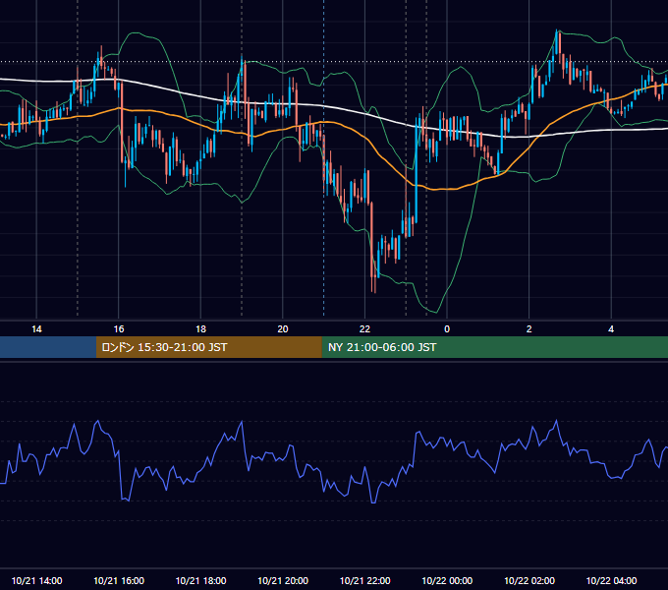
Task: Select the 10/21 16:00 time label
Action: point(119,580)
